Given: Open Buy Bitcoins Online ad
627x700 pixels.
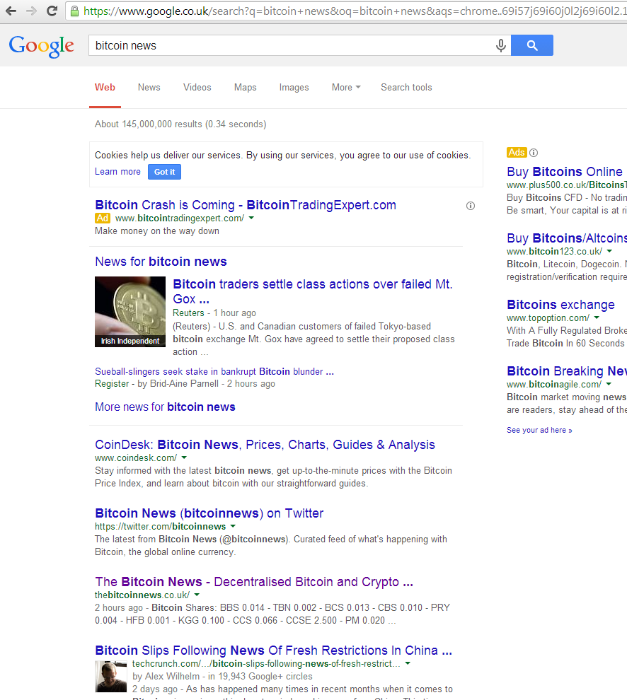Looking at the screenshot, I should point(565,172).
